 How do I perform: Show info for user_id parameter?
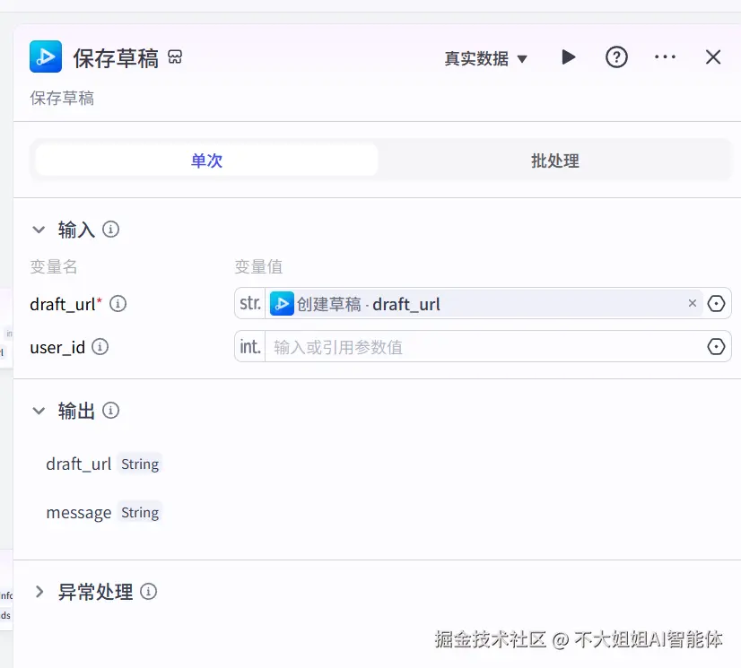(x=100, y=347)
